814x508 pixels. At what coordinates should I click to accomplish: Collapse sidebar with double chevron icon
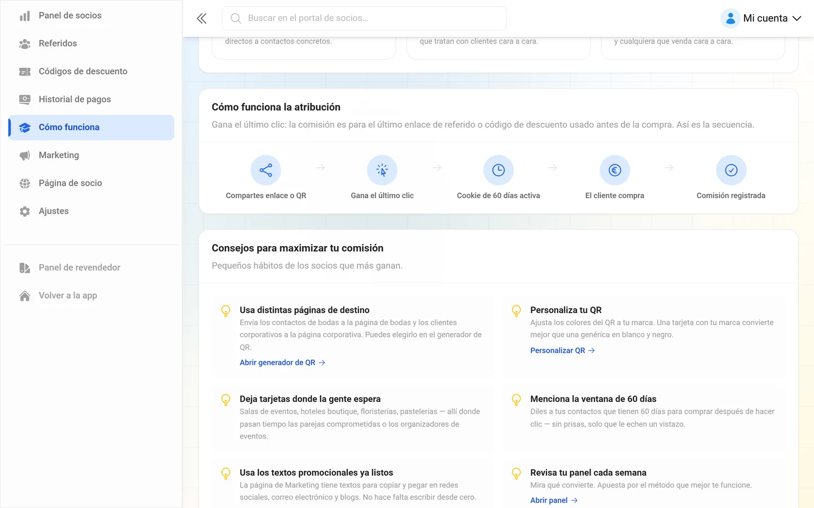click(x=202, y=19)
